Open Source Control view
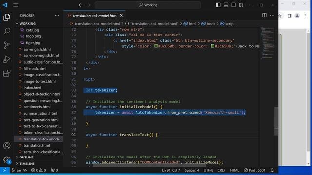The image size is (312, 175). [6, 45]
